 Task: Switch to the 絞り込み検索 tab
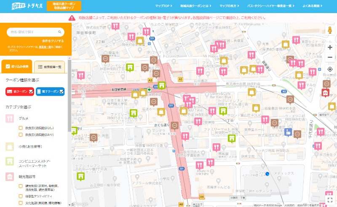(x=17, y=67)
